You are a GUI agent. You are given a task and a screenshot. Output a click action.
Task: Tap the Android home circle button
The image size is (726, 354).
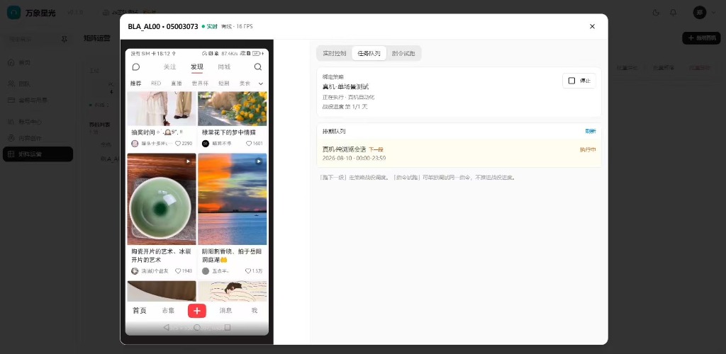click(x=197, y=328)
